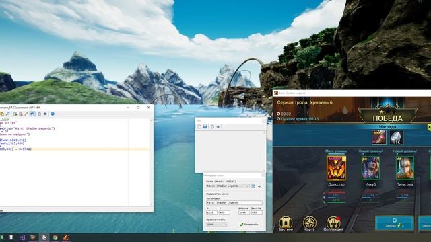Click the Skype icon in the taskbar
The width and height of the screenshot is (431, 242).
pyautogui.click(x=11, y=237)
